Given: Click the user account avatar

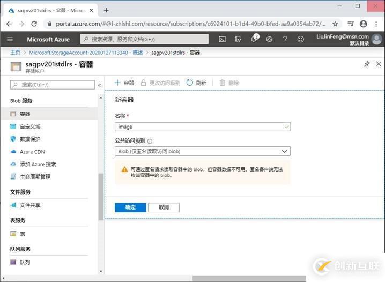Looking at the screenshot, I should [376, 39].
